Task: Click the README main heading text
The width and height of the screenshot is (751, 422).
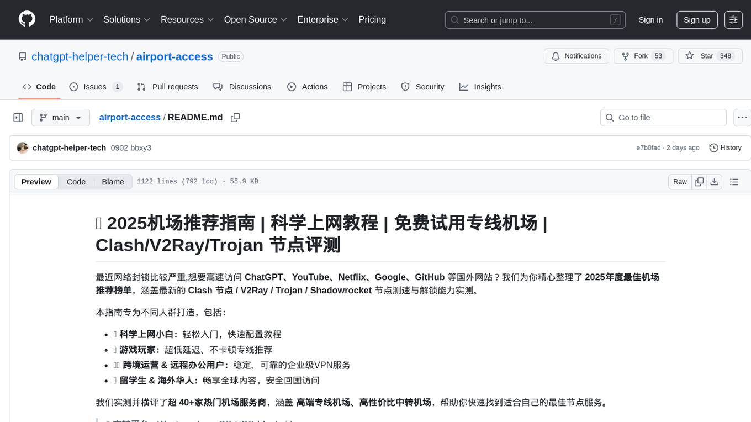Action: pyautogui.click(x=322, y=234)
